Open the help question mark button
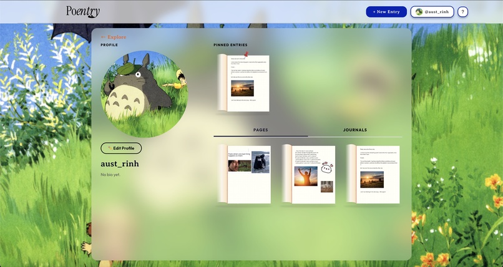The image size is (503, 267). coord(462,12)
